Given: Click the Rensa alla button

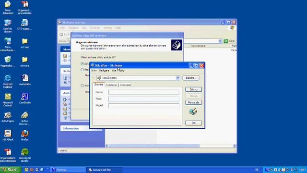Looking at the screenshot, I should point(193,102).
